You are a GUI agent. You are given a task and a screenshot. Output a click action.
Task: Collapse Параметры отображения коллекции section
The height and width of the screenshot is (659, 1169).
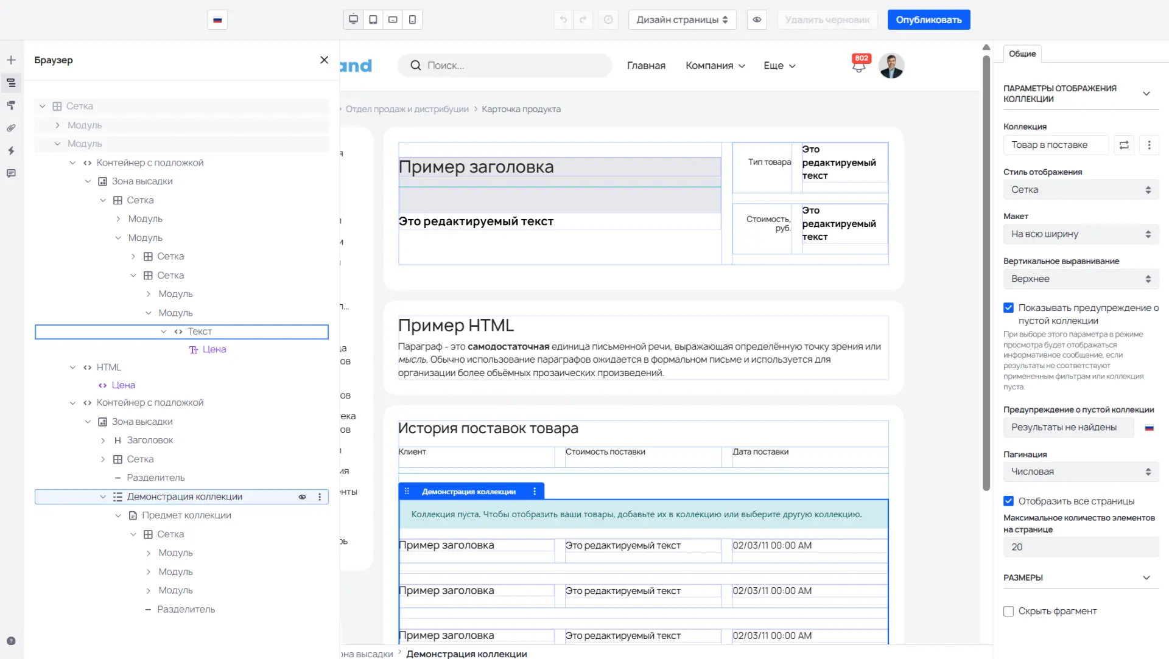[x=1146, y=94]
